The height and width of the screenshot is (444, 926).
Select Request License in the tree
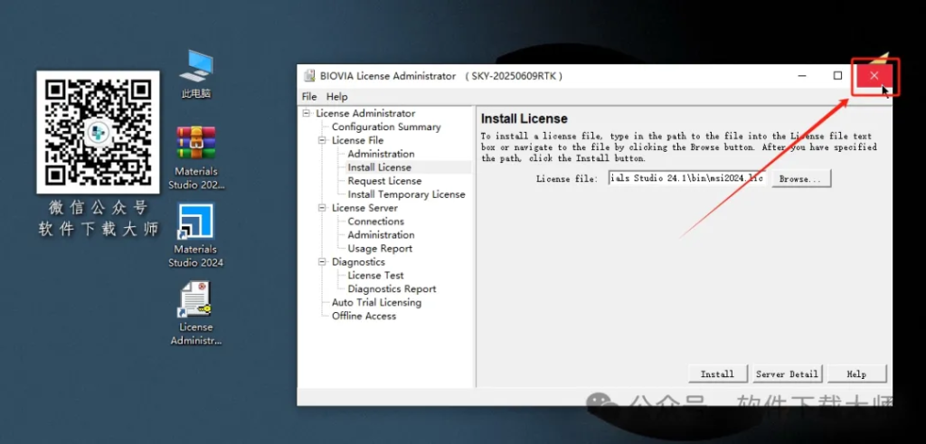coord(384,181)
